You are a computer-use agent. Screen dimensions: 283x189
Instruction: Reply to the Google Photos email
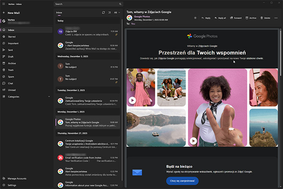tap(206, 18)
